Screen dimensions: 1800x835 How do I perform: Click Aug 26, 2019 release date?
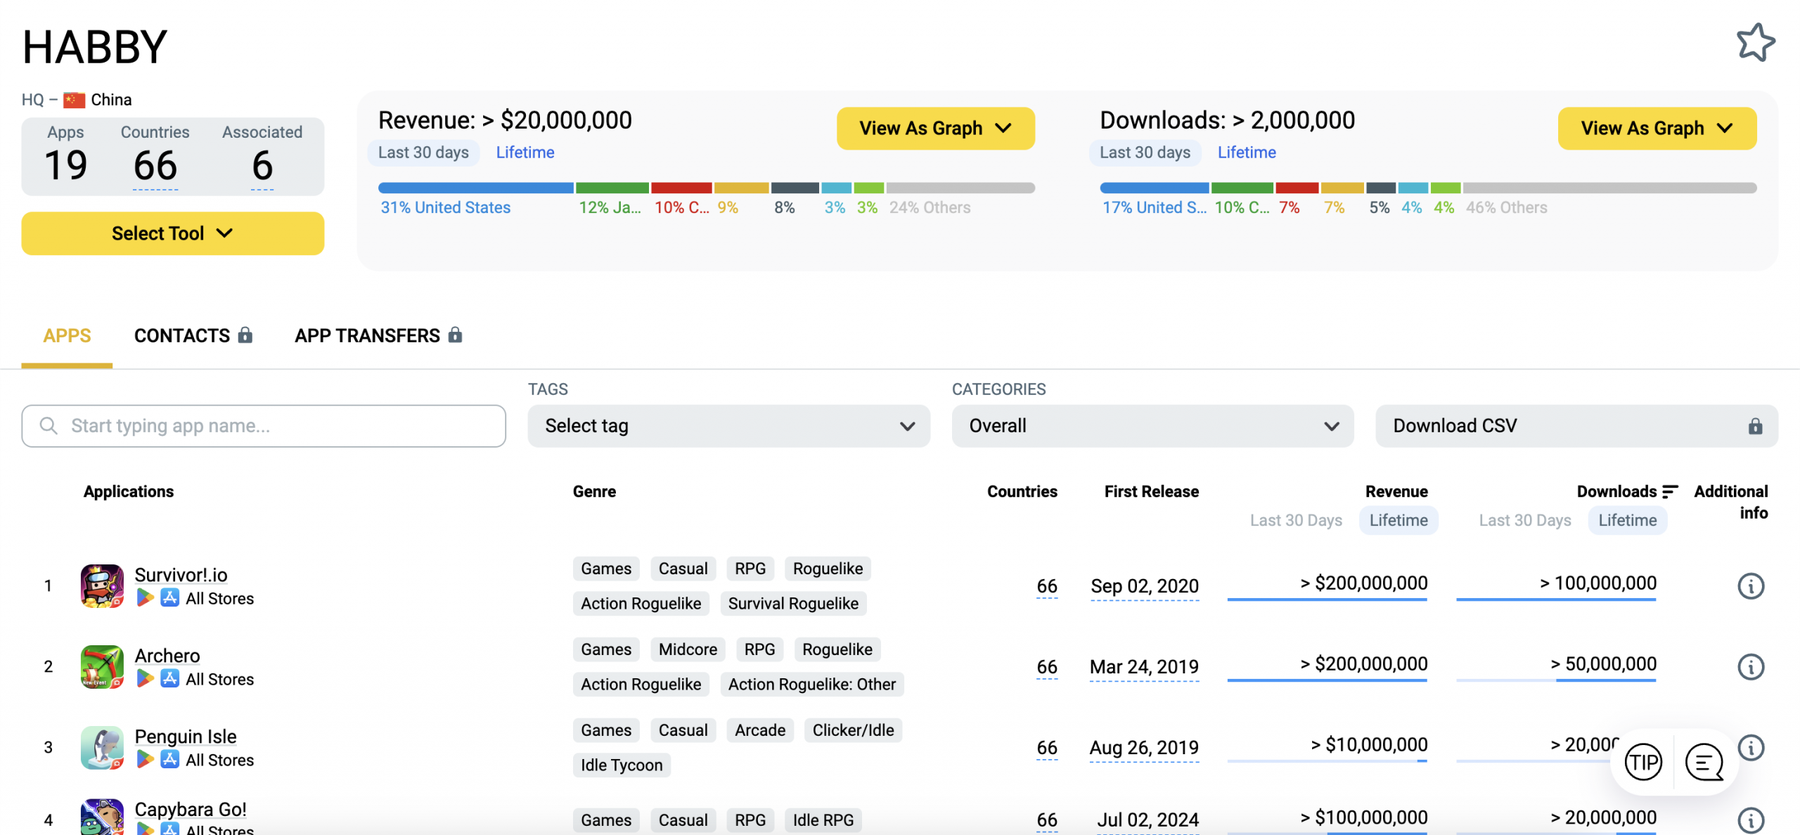tap(1144, 747)
